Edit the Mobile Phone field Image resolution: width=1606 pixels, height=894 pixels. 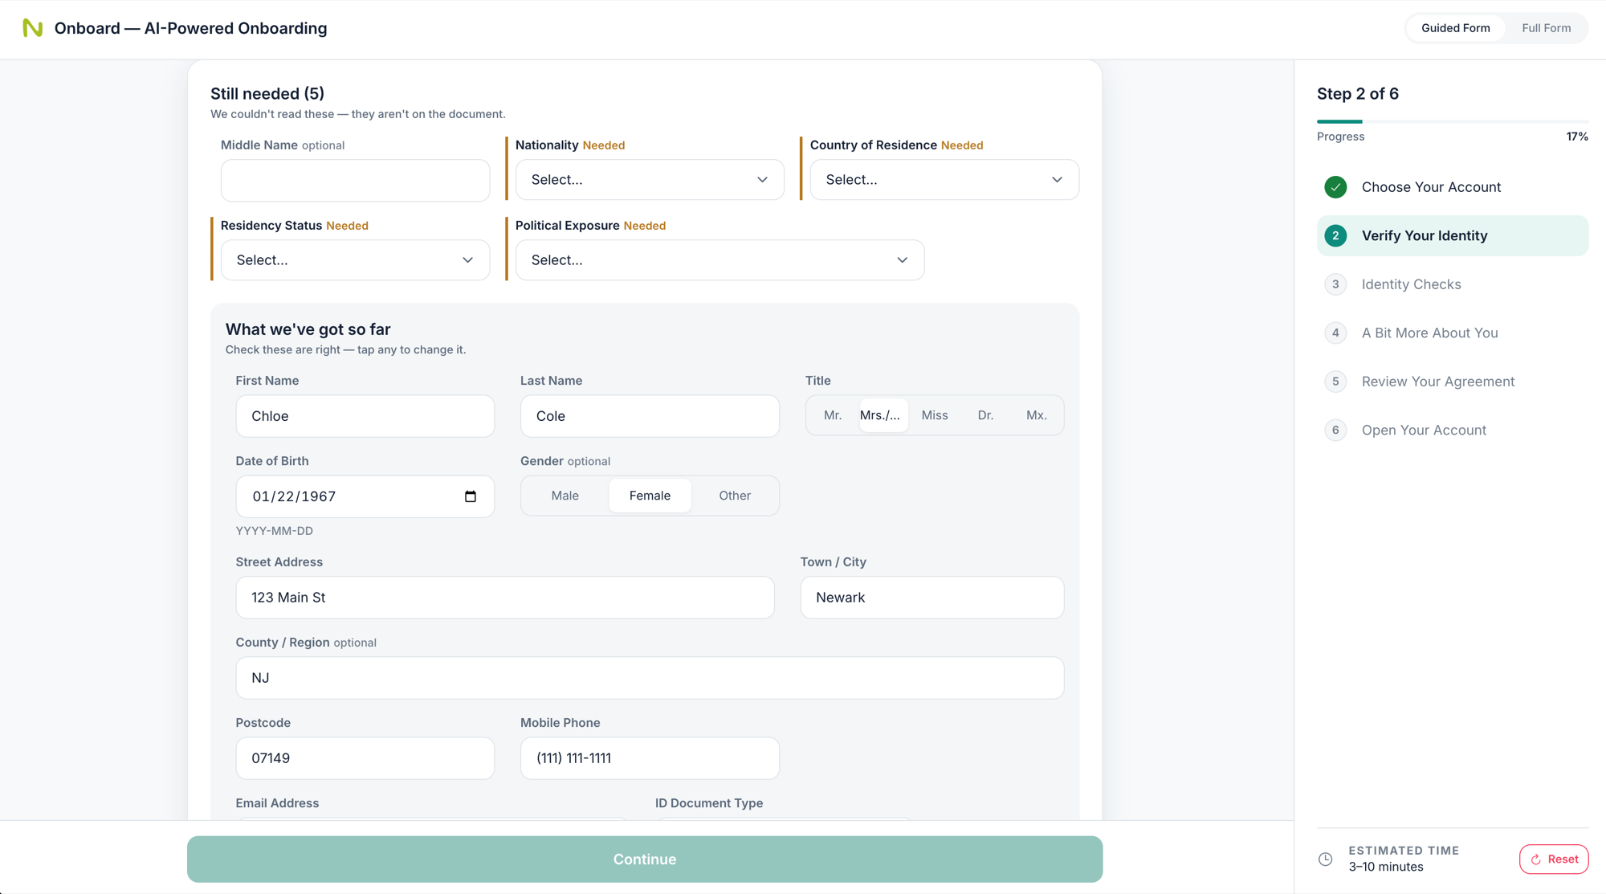tap(650, 758)
